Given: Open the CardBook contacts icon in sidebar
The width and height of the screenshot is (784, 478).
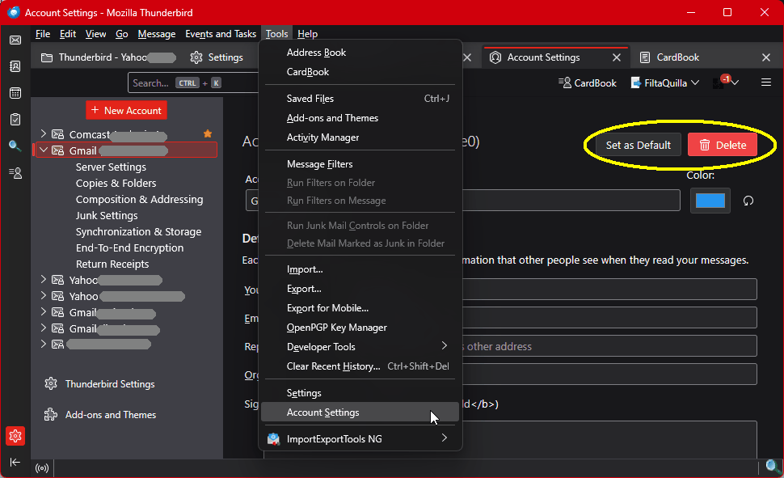Looking at the screenshot, I should [x=15, y=173].
